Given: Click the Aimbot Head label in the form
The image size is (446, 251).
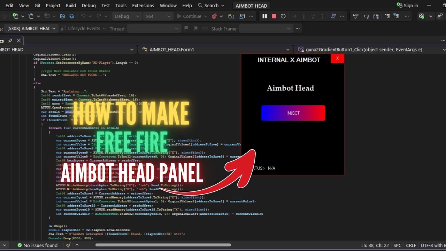Looking at the screenshot, I should click(290, 88).
